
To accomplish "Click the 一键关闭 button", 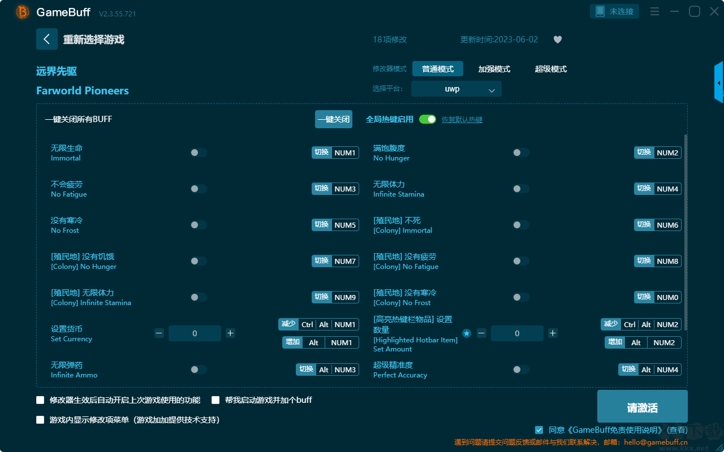I will pos(334,119).
